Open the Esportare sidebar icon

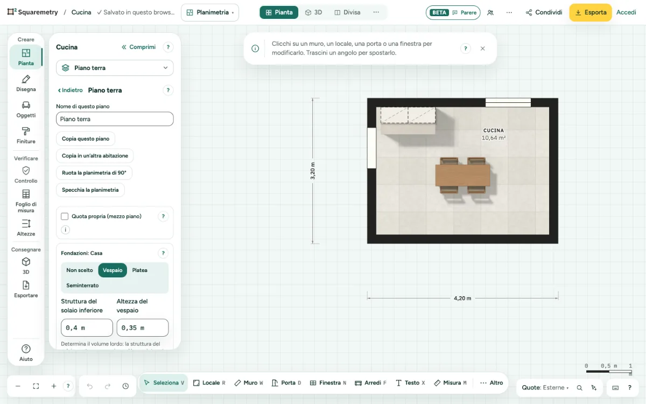pos(26,289)
